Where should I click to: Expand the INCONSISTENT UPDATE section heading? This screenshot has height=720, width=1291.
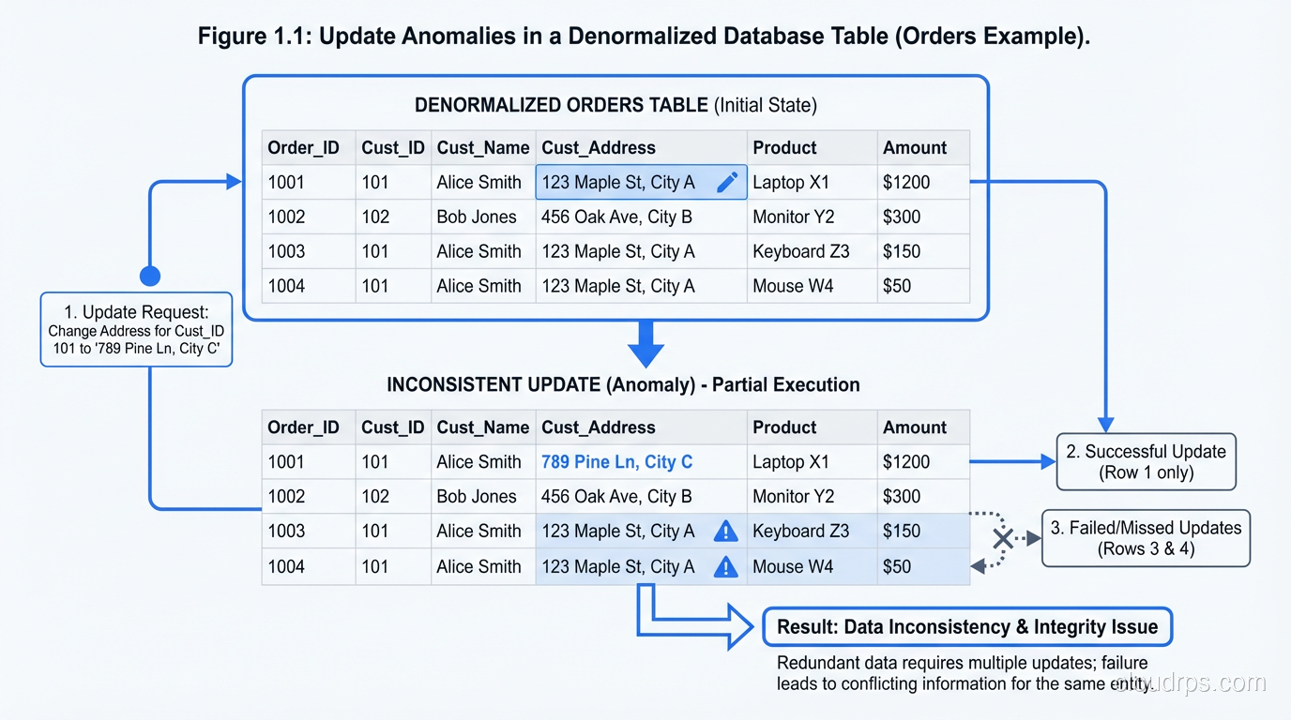622,384
